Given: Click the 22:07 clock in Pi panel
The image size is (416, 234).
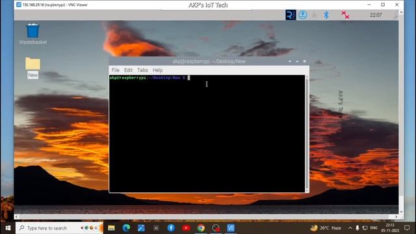Looking at the screenshot, I should 376,15.
